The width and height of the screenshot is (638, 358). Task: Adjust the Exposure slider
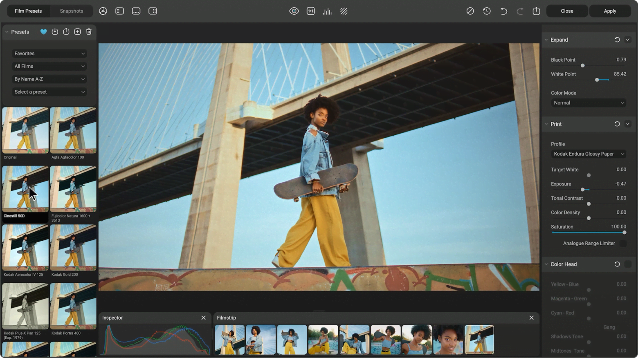(x=583, y=190)
